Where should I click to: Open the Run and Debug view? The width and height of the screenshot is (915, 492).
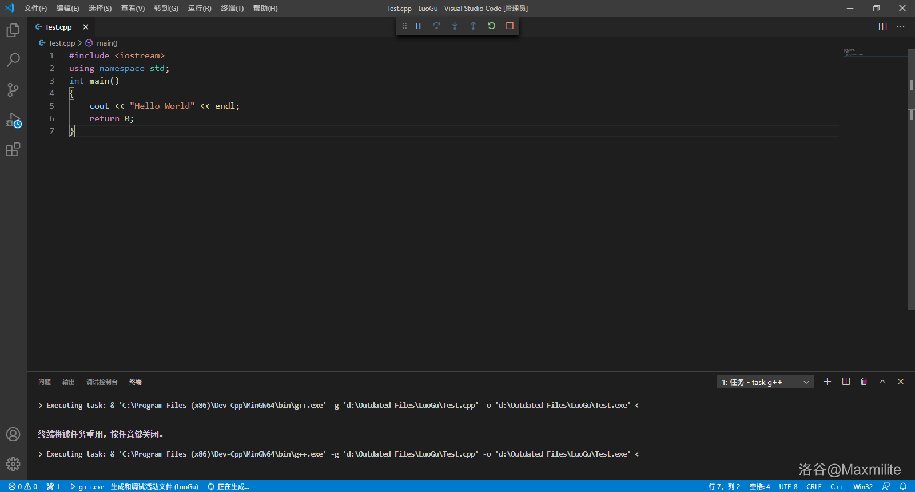pos(13,120)
